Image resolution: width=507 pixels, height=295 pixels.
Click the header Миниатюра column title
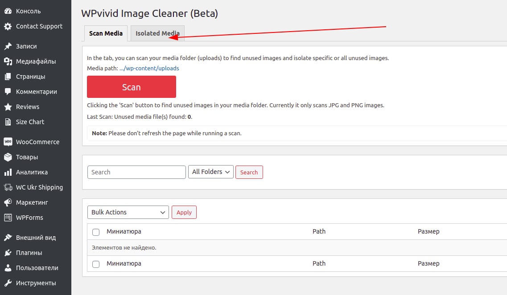(124, 231)
